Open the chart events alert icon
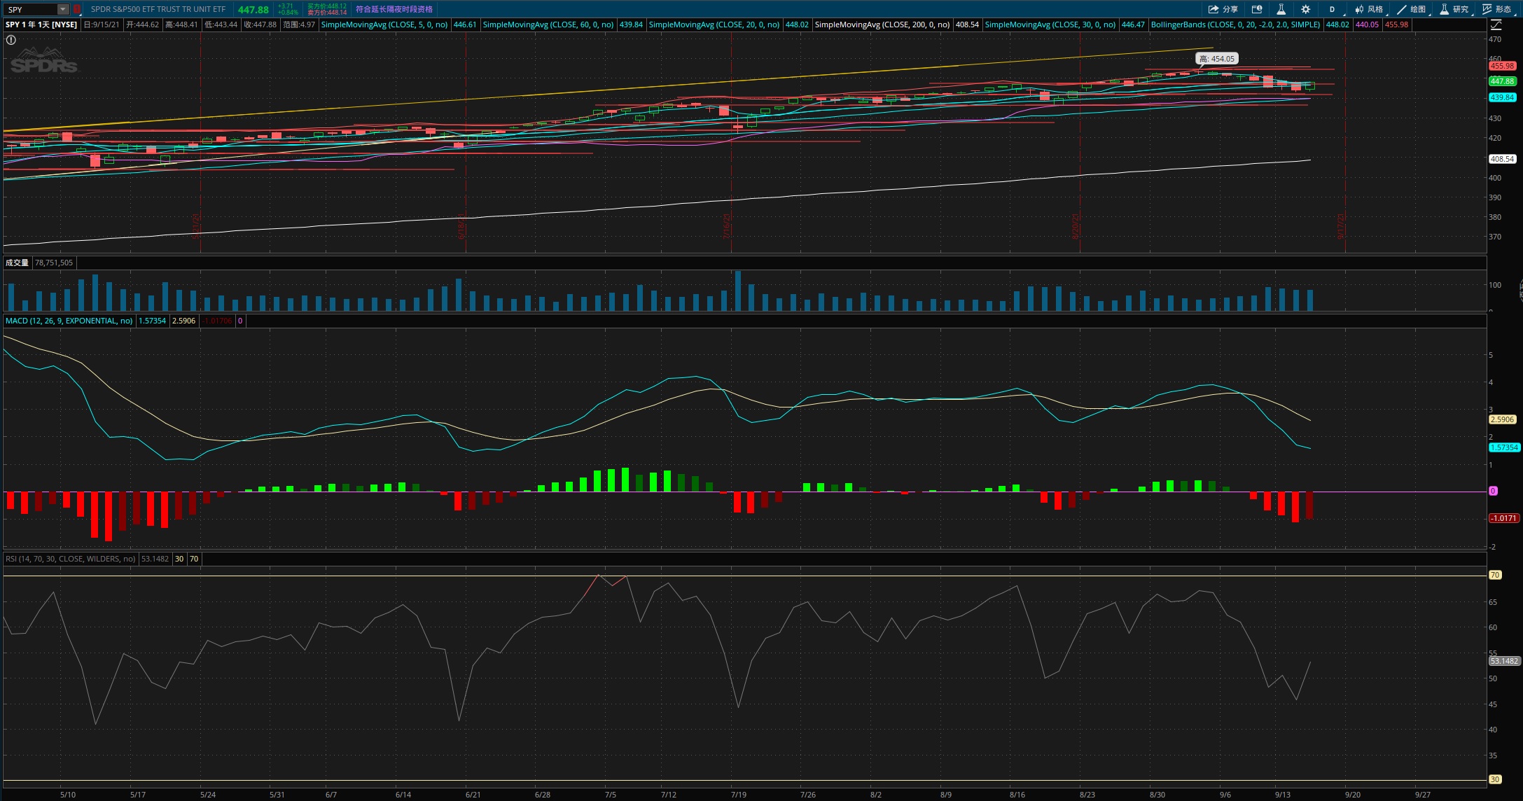The width and height of the screenshot is (1523, 801). pos(1257,9)
